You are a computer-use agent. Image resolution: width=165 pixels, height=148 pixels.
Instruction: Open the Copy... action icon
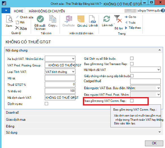pos(53,19)
